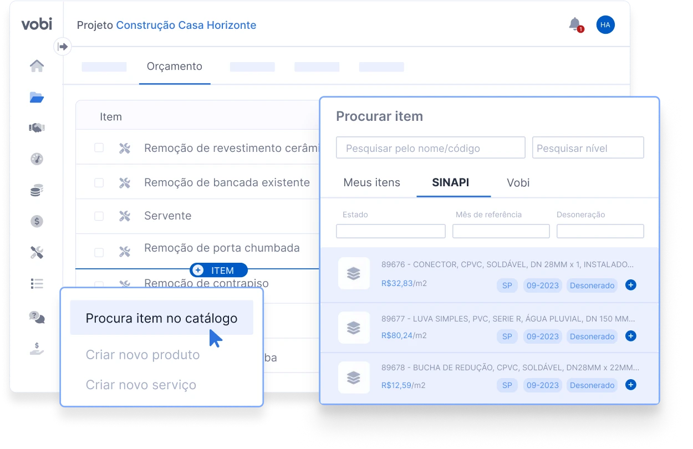Viewport: 693px width, 449px height.
Task: Switch to the Vobi catalog tab
Action: tap(518, 182)
